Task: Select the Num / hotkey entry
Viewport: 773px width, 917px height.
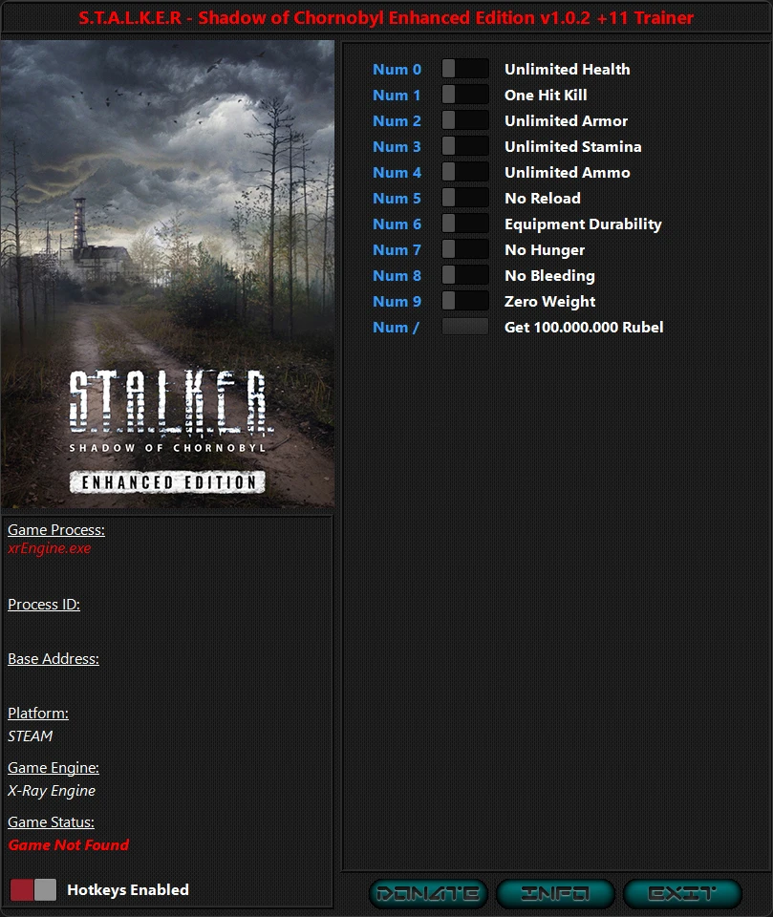Action: (x=395, y=327)
